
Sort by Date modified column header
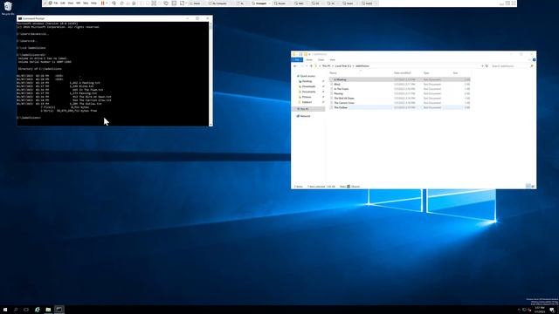pos(403,73)
